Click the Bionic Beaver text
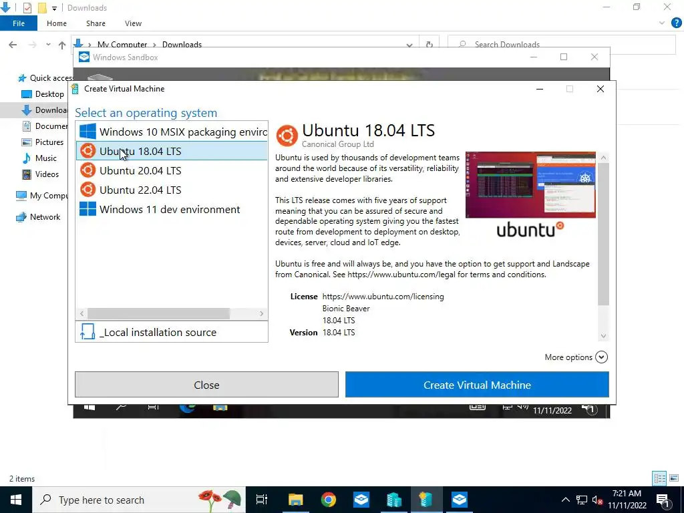The width and height of the screenshot is (684, 513). coord(346,309)
